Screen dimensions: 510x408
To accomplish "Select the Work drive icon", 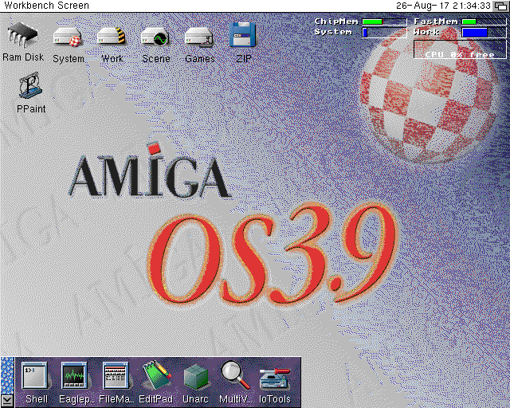I will point(112,37).
